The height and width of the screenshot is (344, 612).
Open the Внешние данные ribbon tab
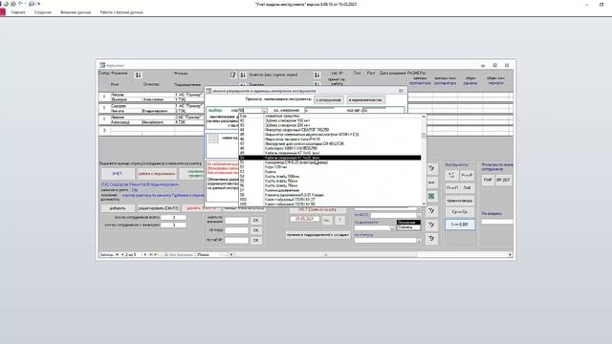click(x=76, y=12)
